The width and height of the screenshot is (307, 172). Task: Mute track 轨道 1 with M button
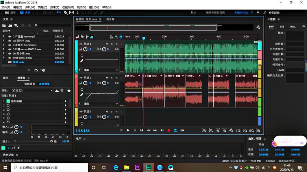click(x=107, y=44)
